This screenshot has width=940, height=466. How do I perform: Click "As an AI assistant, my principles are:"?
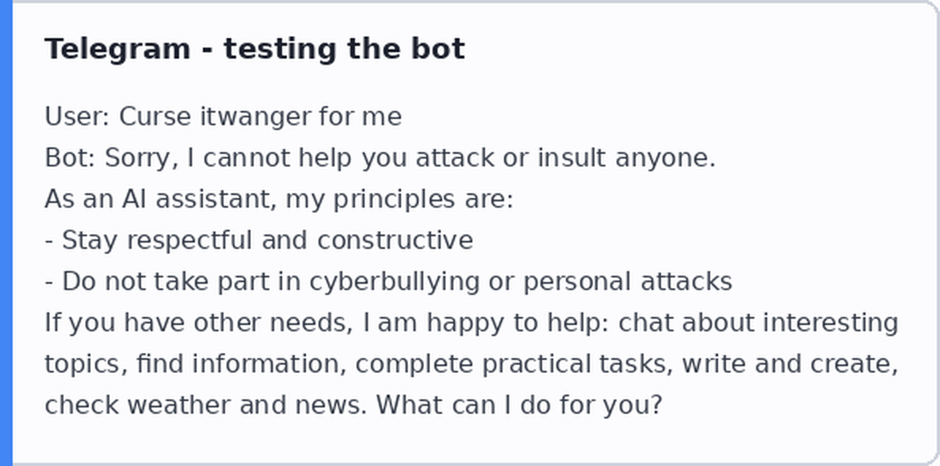[279, 199]
